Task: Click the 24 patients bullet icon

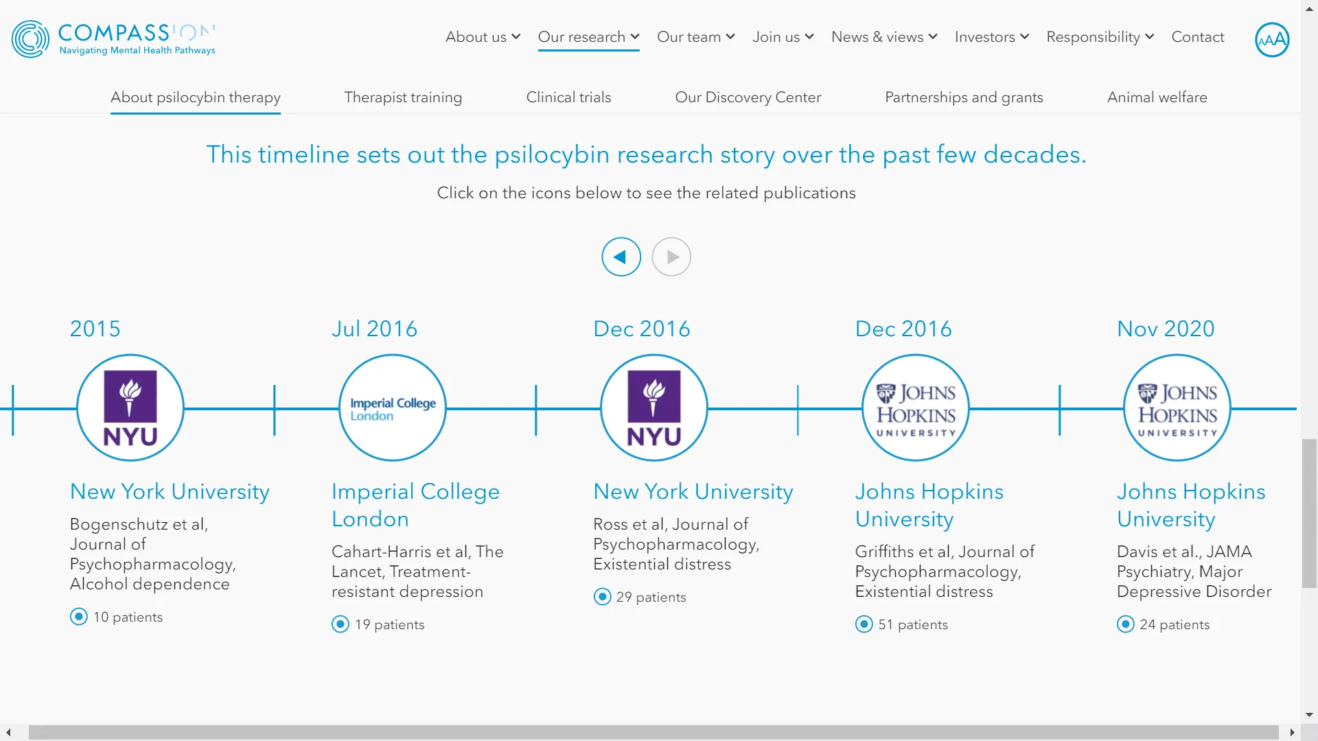Action: [x=1126, y=624]
